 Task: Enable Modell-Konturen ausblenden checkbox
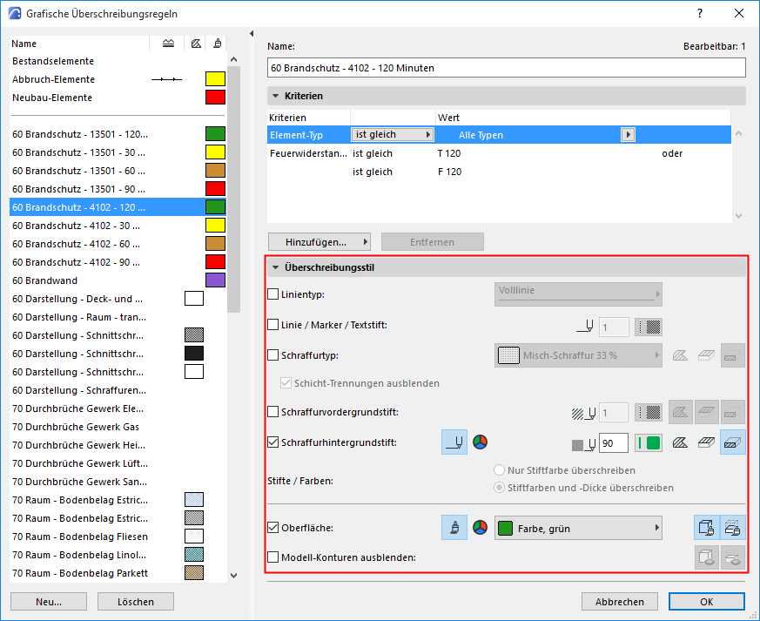[272, 557]
